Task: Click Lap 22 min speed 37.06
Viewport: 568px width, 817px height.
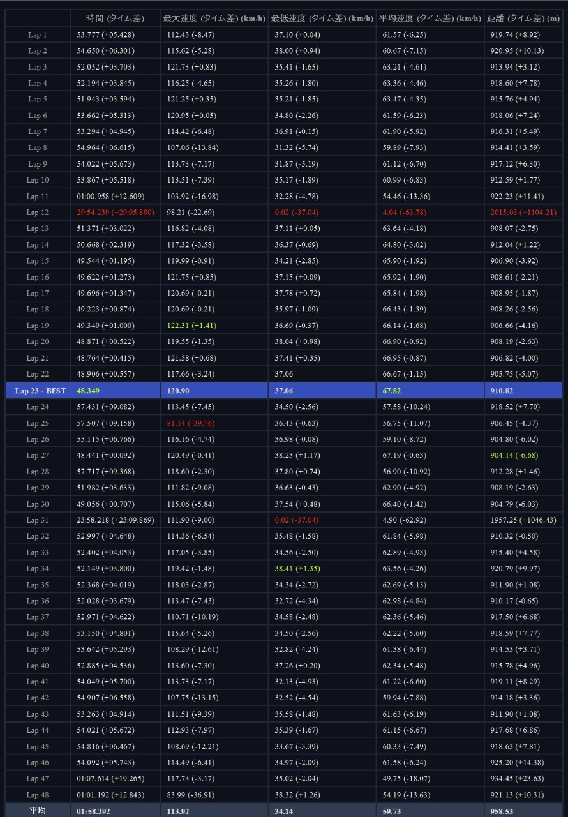Action: click(x=284, y=374)
